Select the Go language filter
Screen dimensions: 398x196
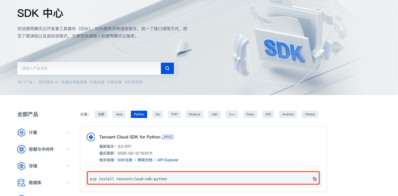click(157, 114)
